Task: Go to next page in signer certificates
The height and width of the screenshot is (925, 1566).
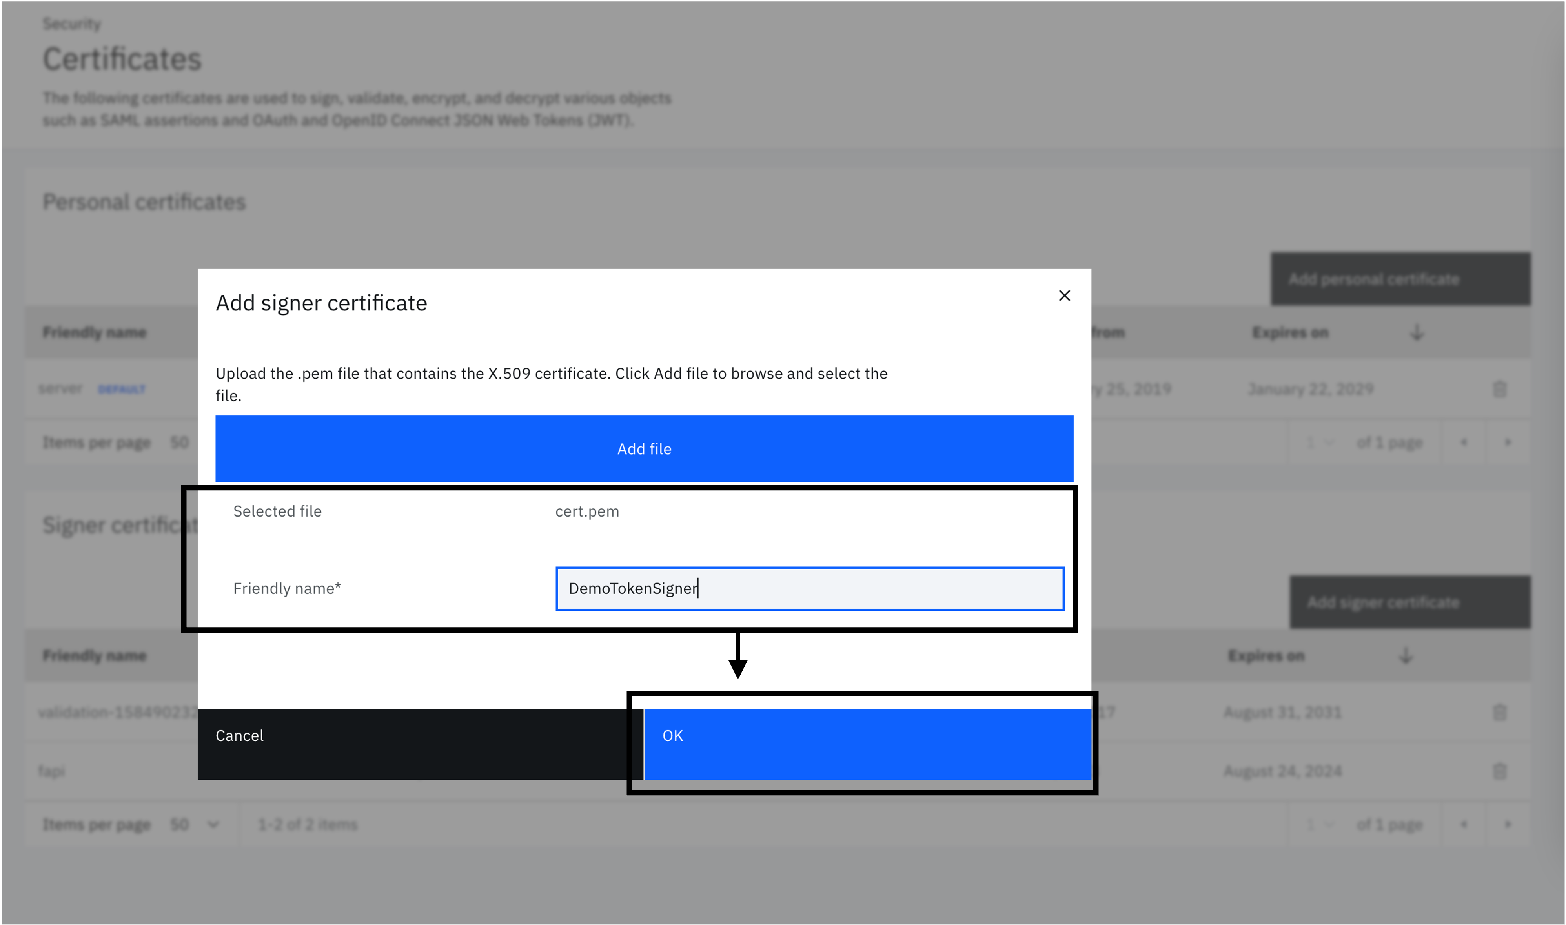Action: click(x=1508, y=825)
